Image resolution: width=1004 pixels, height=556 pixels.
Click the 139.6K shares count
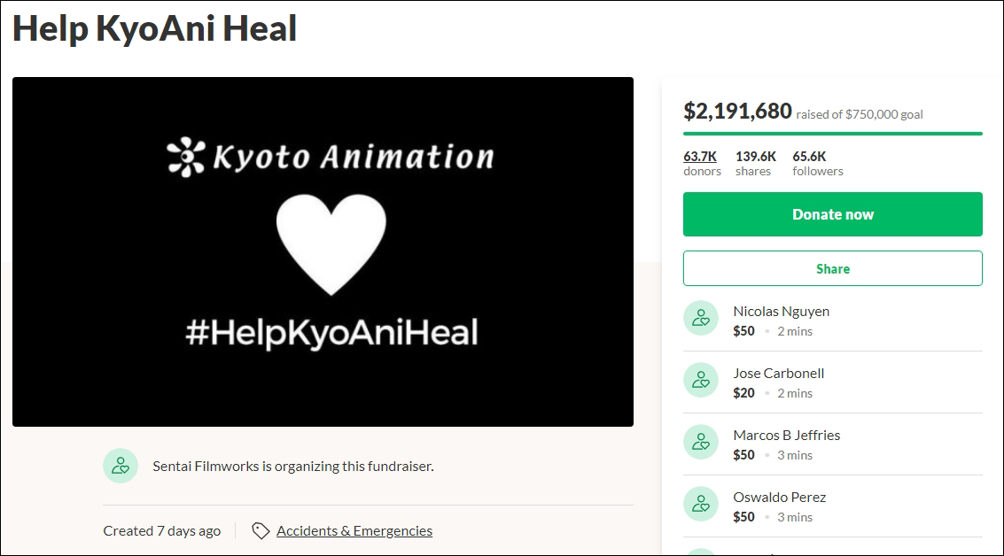coord(755,156)
